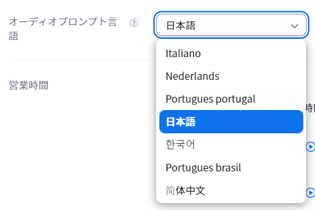This screenshot has width=315, height=210.
Task: Play the audio preview beside 한국어 row
Action: pyautogui.click(x=311, y=147)
